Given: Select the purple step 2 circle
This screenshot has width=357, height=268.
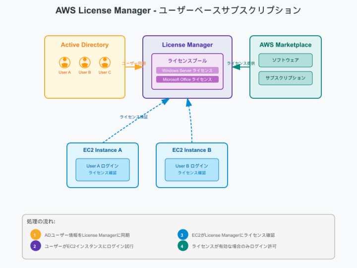Looking at the screenshot, I should 35,246.
